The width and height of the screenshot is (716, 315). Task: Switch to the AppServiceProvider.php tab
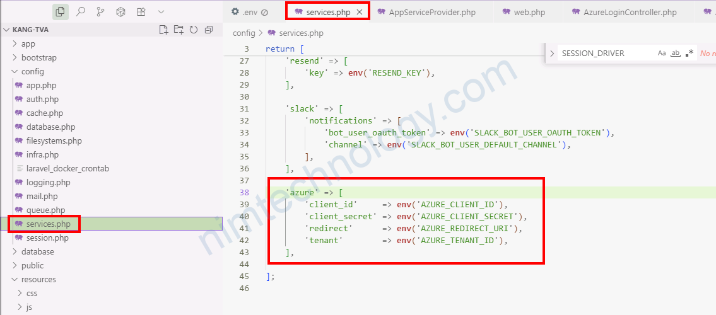(432, 12)
